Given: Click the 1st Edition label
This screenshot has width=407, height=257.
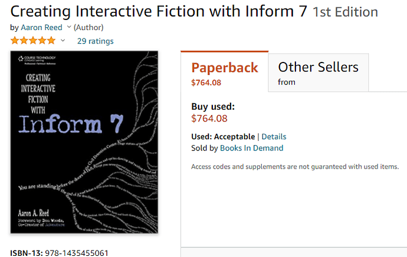Looking at the screenshot, I should 345,12.
